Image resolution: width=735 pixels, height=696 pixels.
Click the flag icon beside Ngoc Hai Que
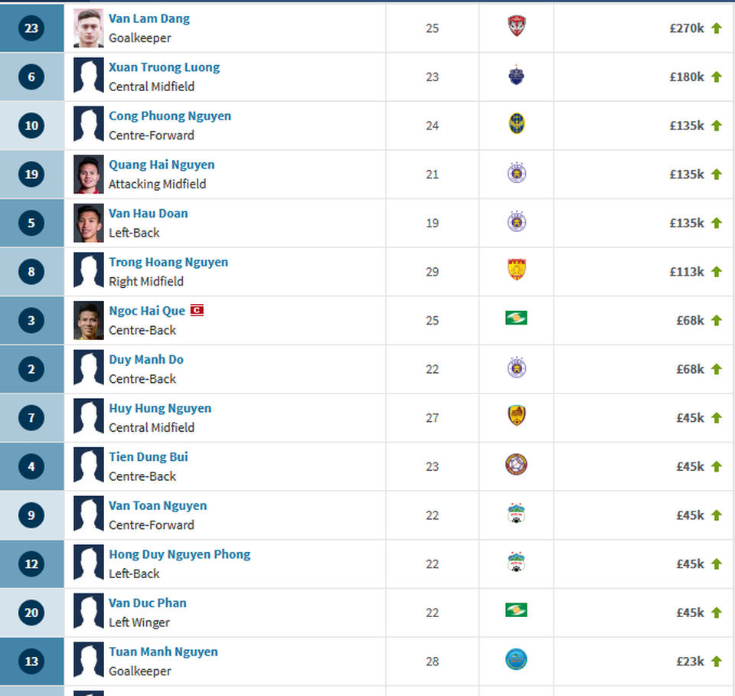click(x=197, y=311)
